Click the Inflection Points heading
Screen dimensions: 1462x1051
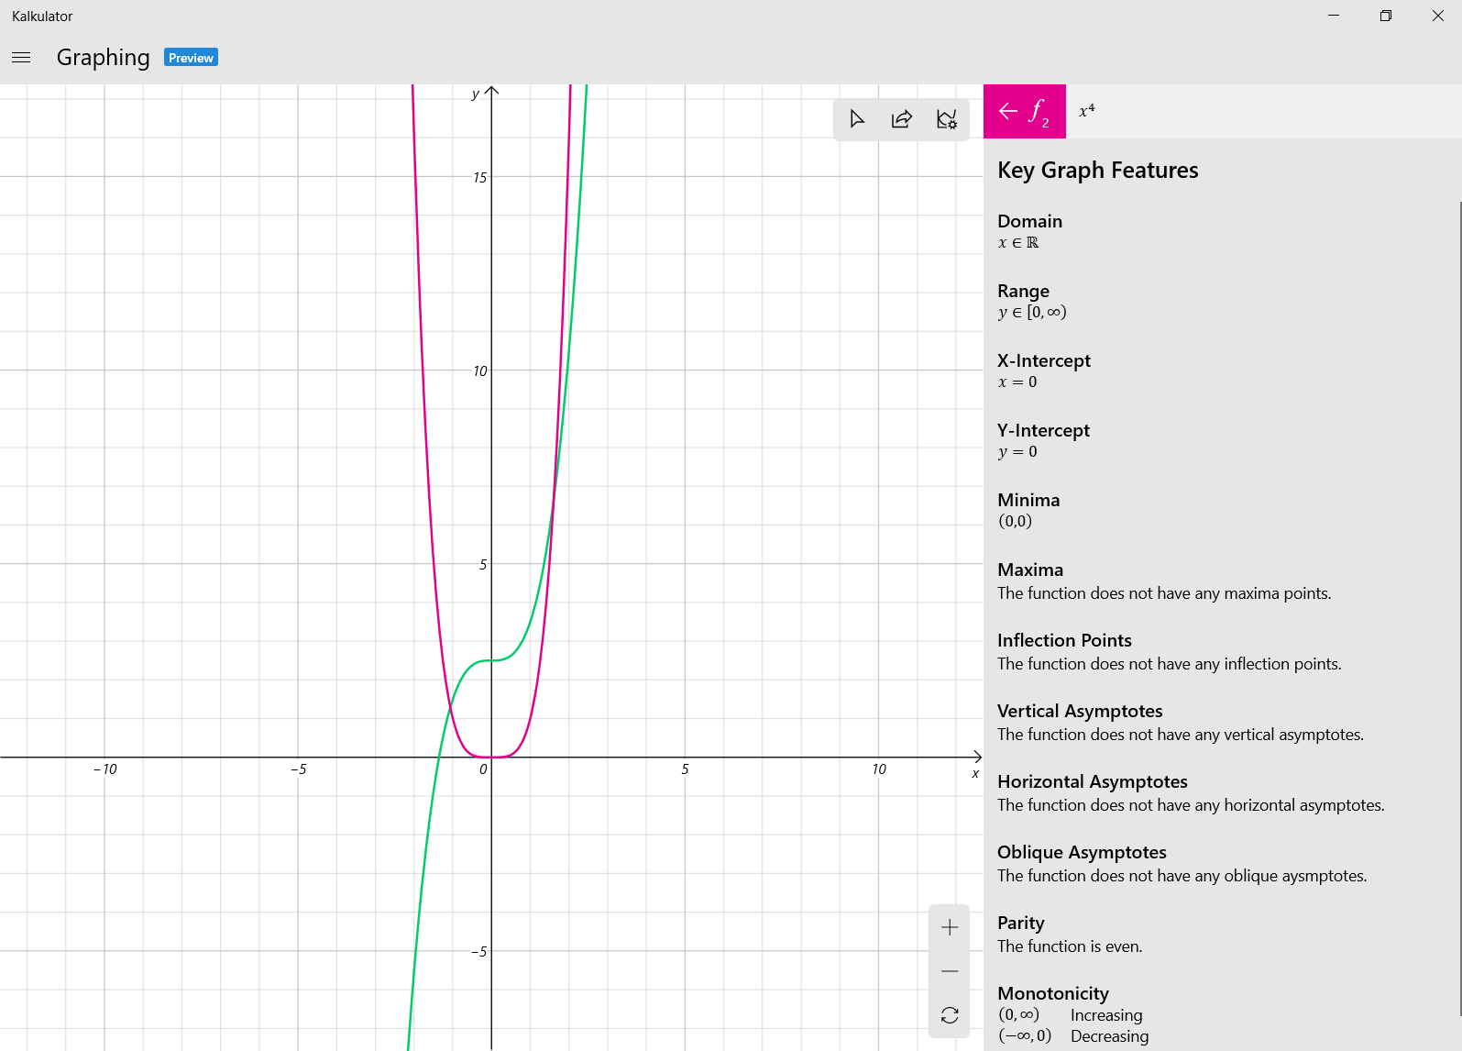[x=1064, y=640]
